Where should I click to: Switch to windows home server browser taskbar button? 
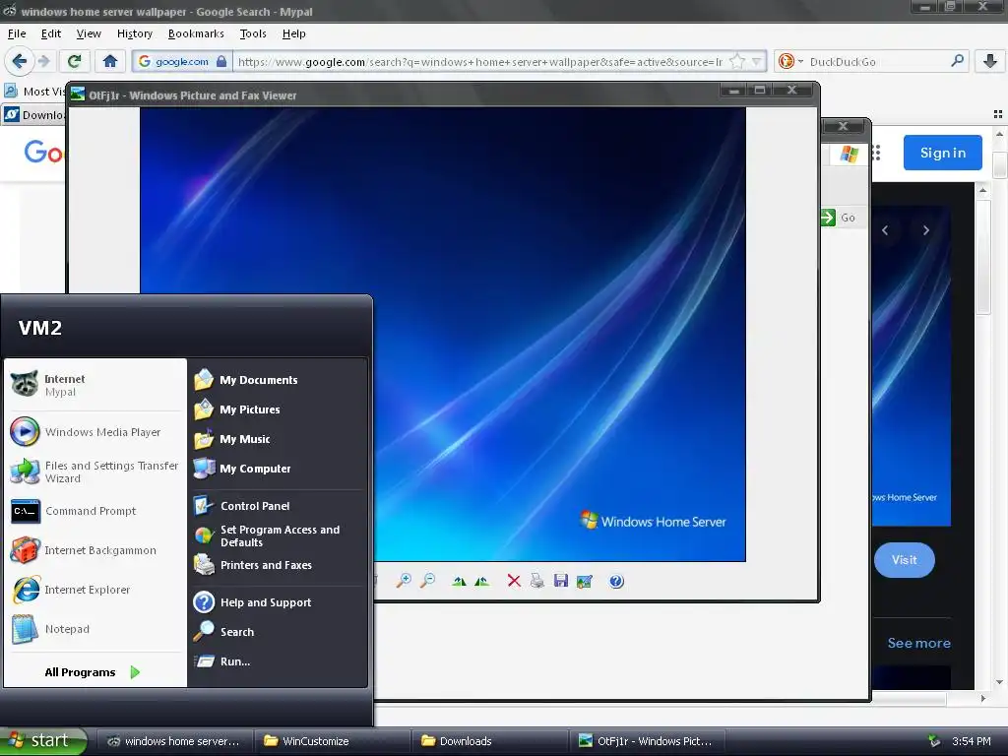174,741
